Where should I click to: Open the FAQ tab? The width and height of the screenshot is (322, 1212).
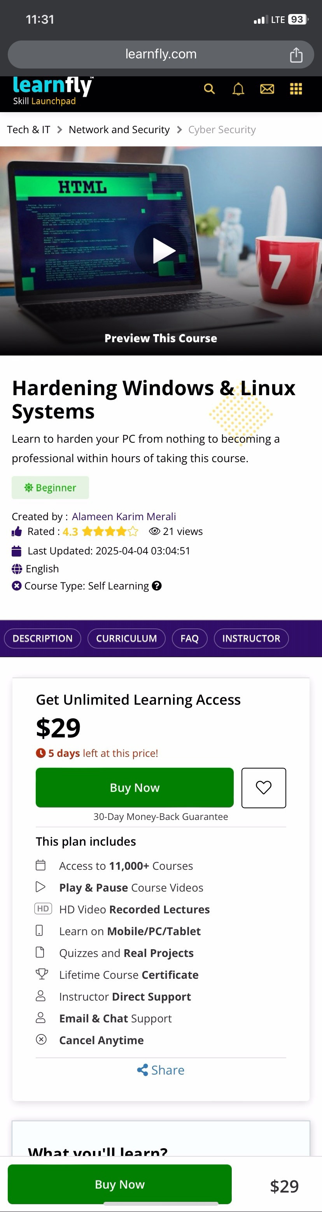coord(189,639)
